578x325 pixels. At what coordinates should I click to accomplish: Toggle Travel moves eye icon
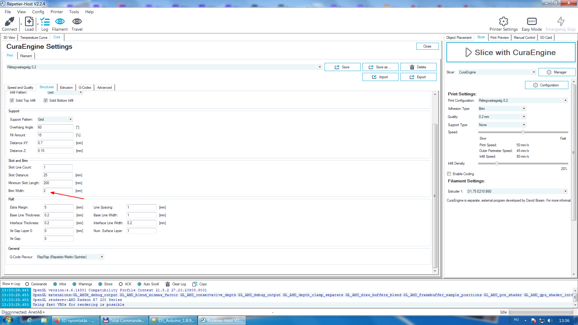coord(77,22)
